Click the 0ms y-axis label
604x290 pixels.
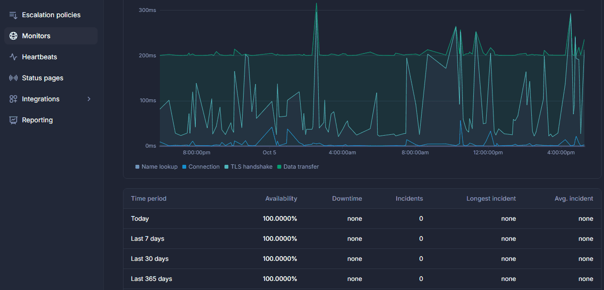(x=151, y=146)
